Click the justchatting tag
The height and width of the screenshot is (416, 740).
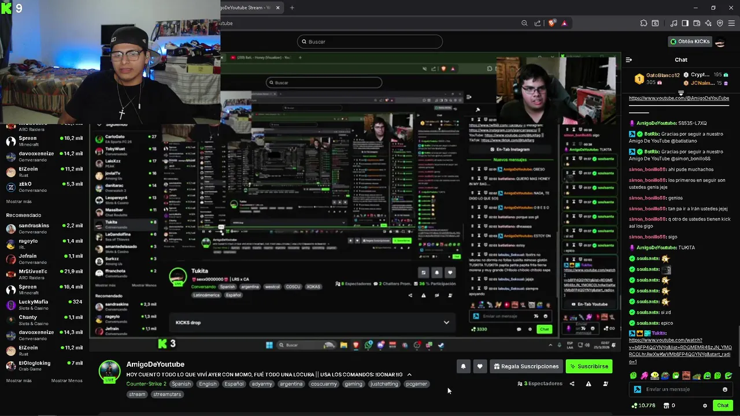(x=384, y=384)
